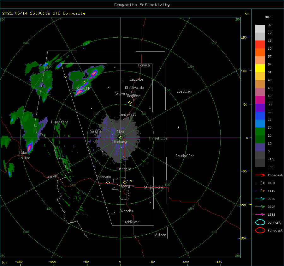This screenshot has width=284, height=266.
Task: Click the 'Blackfalds' city label
Action: click(x=134, y=88)
